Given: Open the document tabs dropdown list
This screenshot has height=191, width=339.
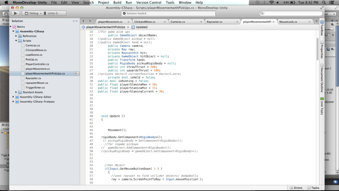Looking at the screenshot, I should coord(316,21).
